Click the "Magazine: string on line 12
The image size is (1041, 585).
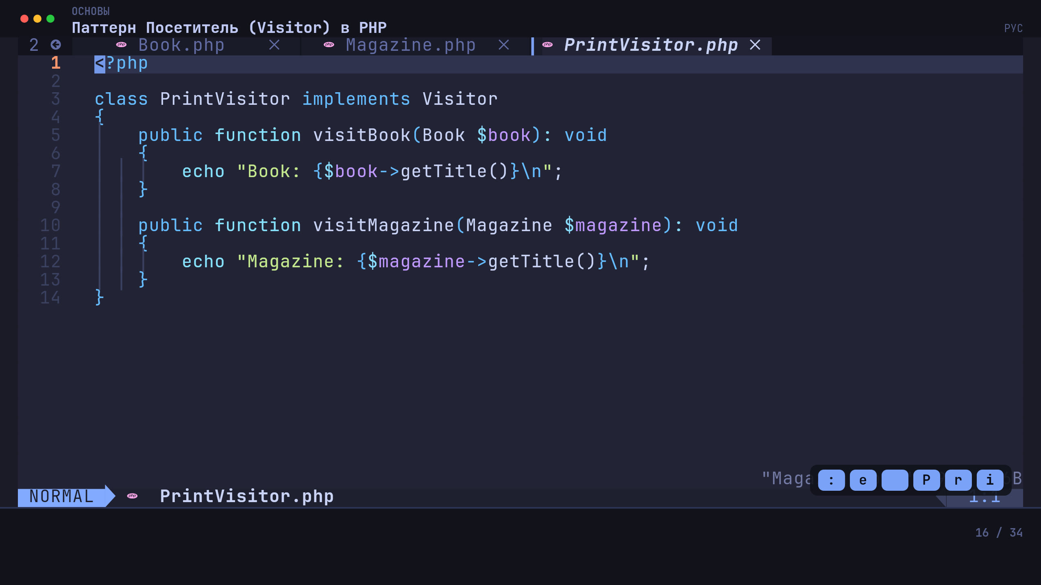(x=290, y=262)
